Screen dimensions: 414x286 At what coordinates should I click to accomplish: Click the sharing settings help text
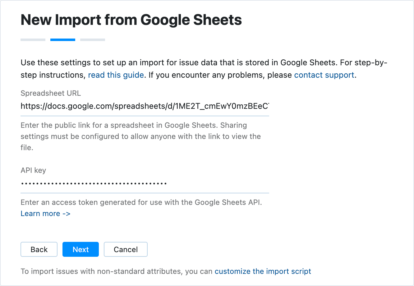click(140, 136)
